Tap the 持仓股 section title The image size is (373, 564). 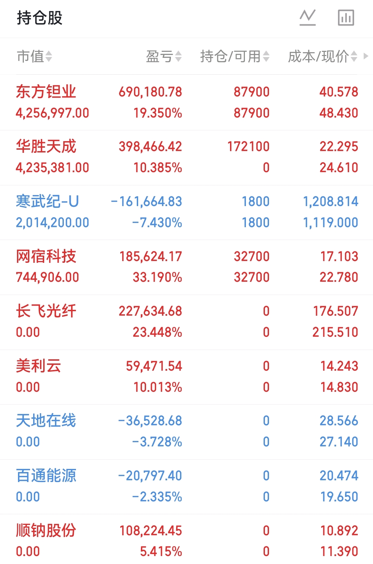[40, 18]
